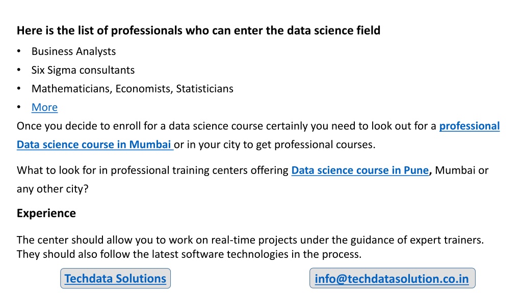Click the info@techdatasolution.co.in email button
The width and height of the screenshot is (522, 293).
click(x=392, y=278)
